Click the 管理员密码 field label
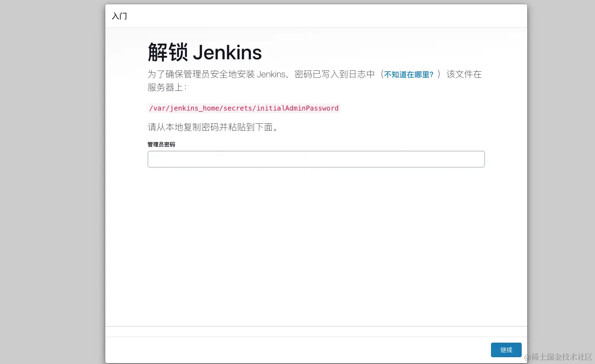This screenshot has width=595, height=364. (x=161, y=145)
